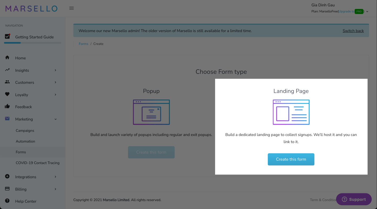
Task: Expand the Loyalty submenu chevron
Action: point(56,95)
